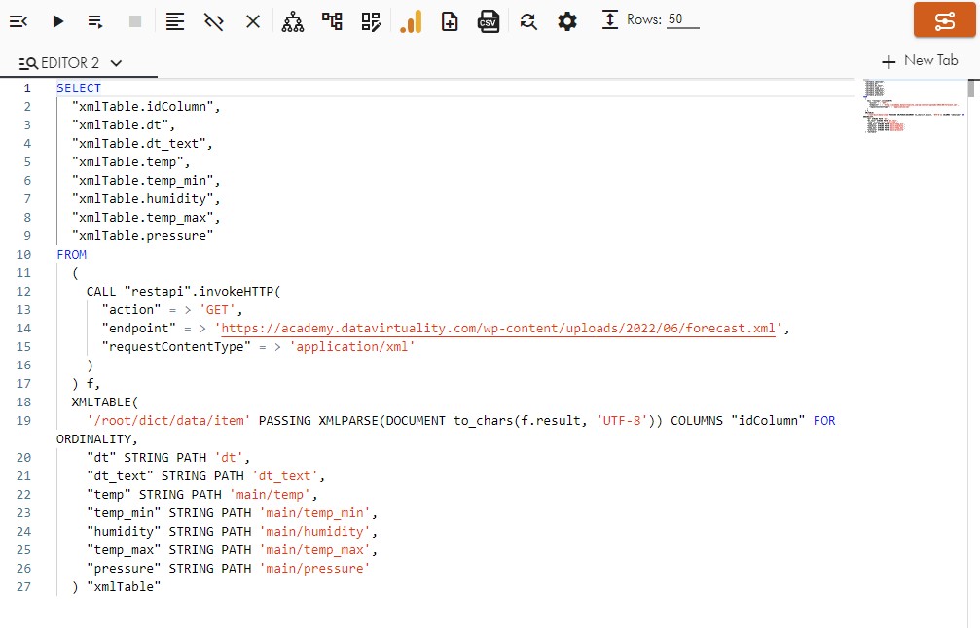This screenshot has height=628, width=980.
Task: Click the run selected statement icon
Action: (95, 21)
